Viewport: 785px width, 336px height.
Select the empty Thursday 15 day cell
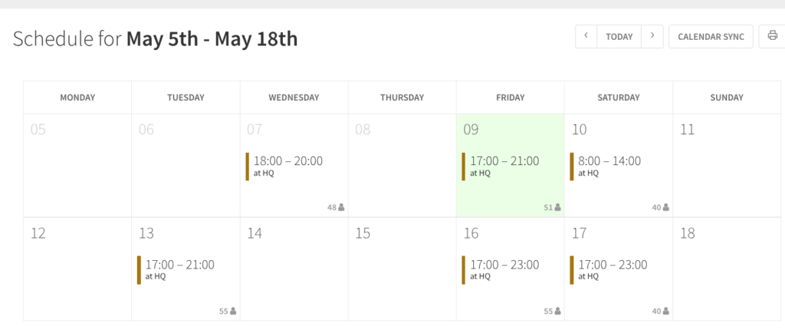click(x=402, y=269)
